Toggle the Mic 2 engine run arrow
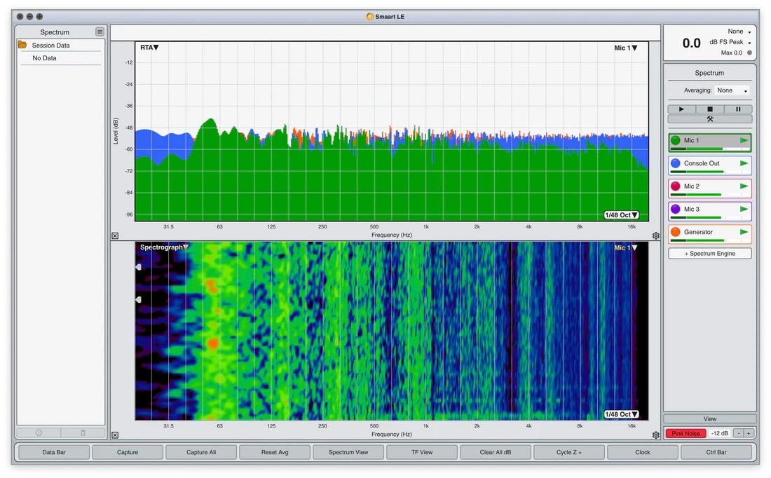 [744, 186]
